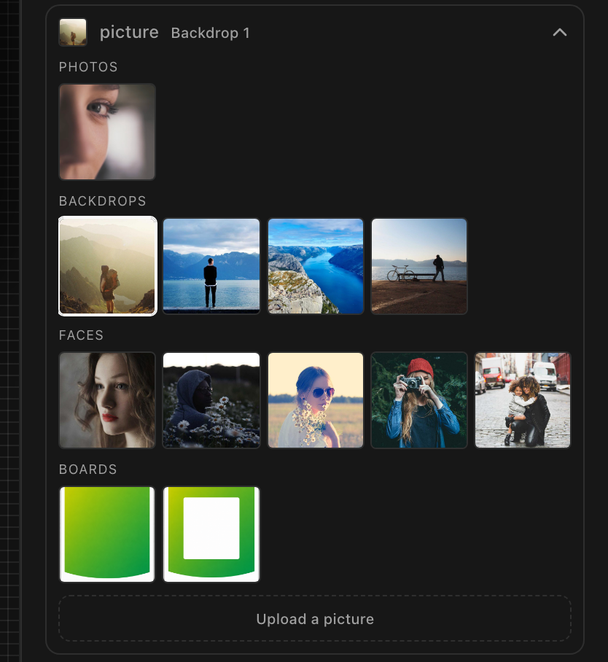Select the hiker in misty mountains backdrop
Viewport: 608px width, 662px height.
coord(107,266)
